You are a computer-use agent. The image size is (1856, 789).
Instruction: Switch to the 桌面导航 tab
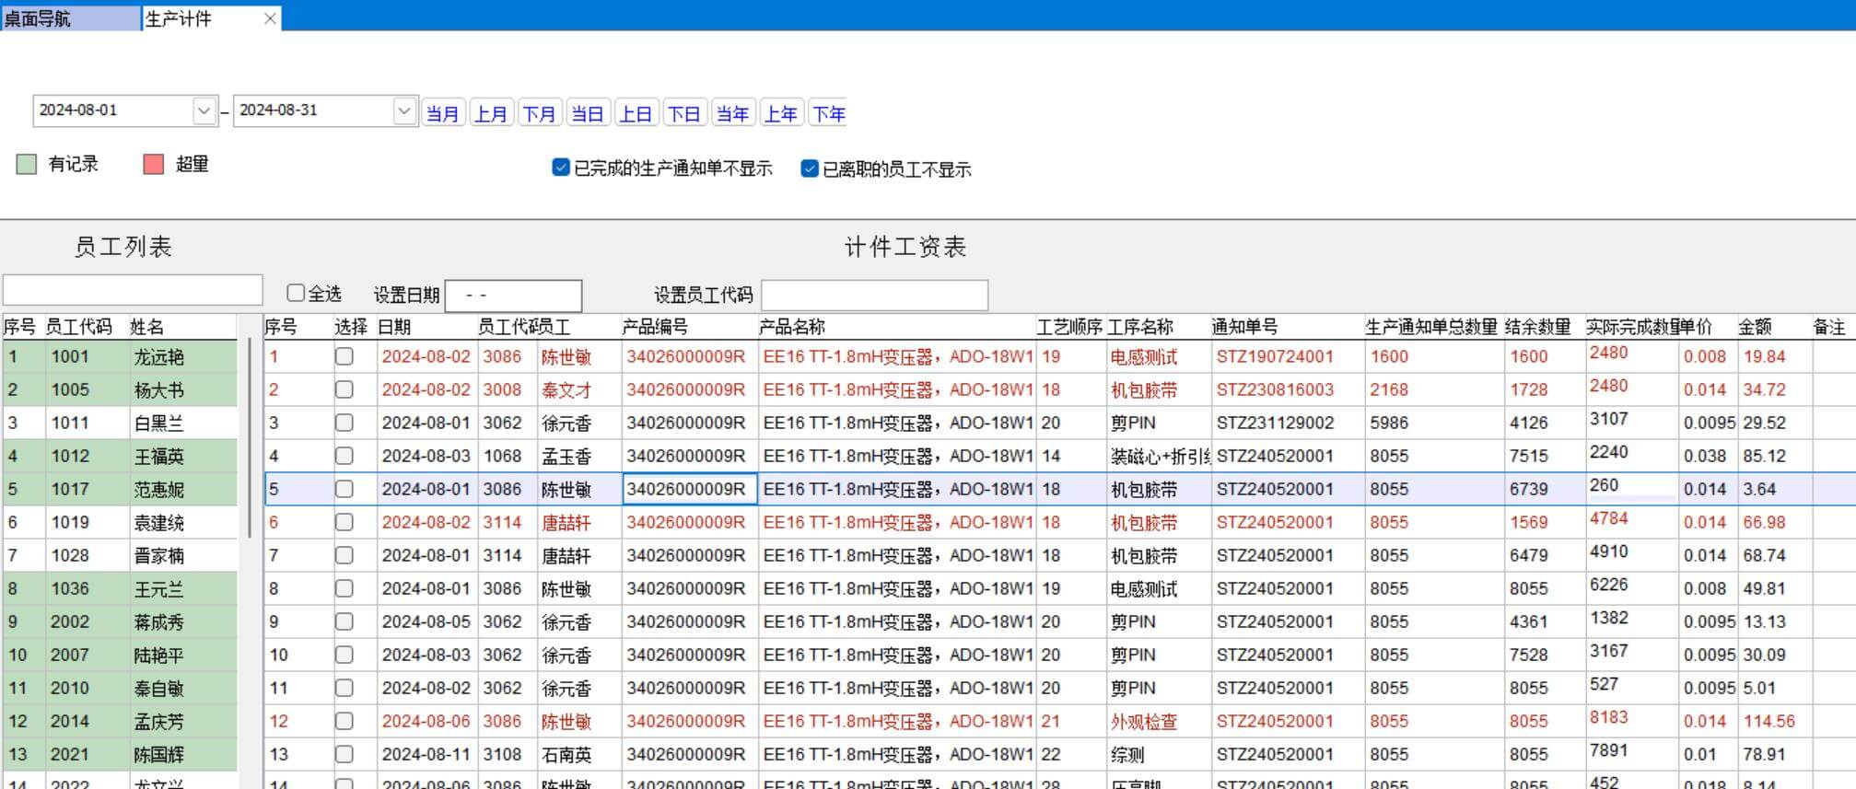(x=69, y=18)
